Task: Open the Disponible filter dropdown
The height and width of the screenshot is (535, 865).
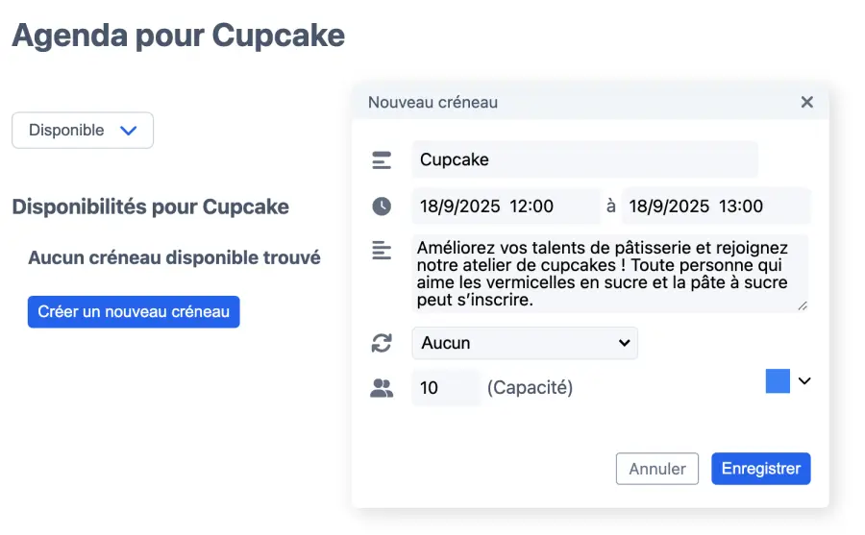Action: click(x=83, y=131)
